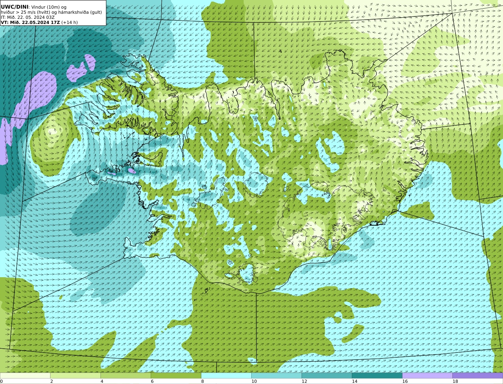Click the purple legend swatch above 18 m/s
Viewport: 503px width, 384px height.
478,375
